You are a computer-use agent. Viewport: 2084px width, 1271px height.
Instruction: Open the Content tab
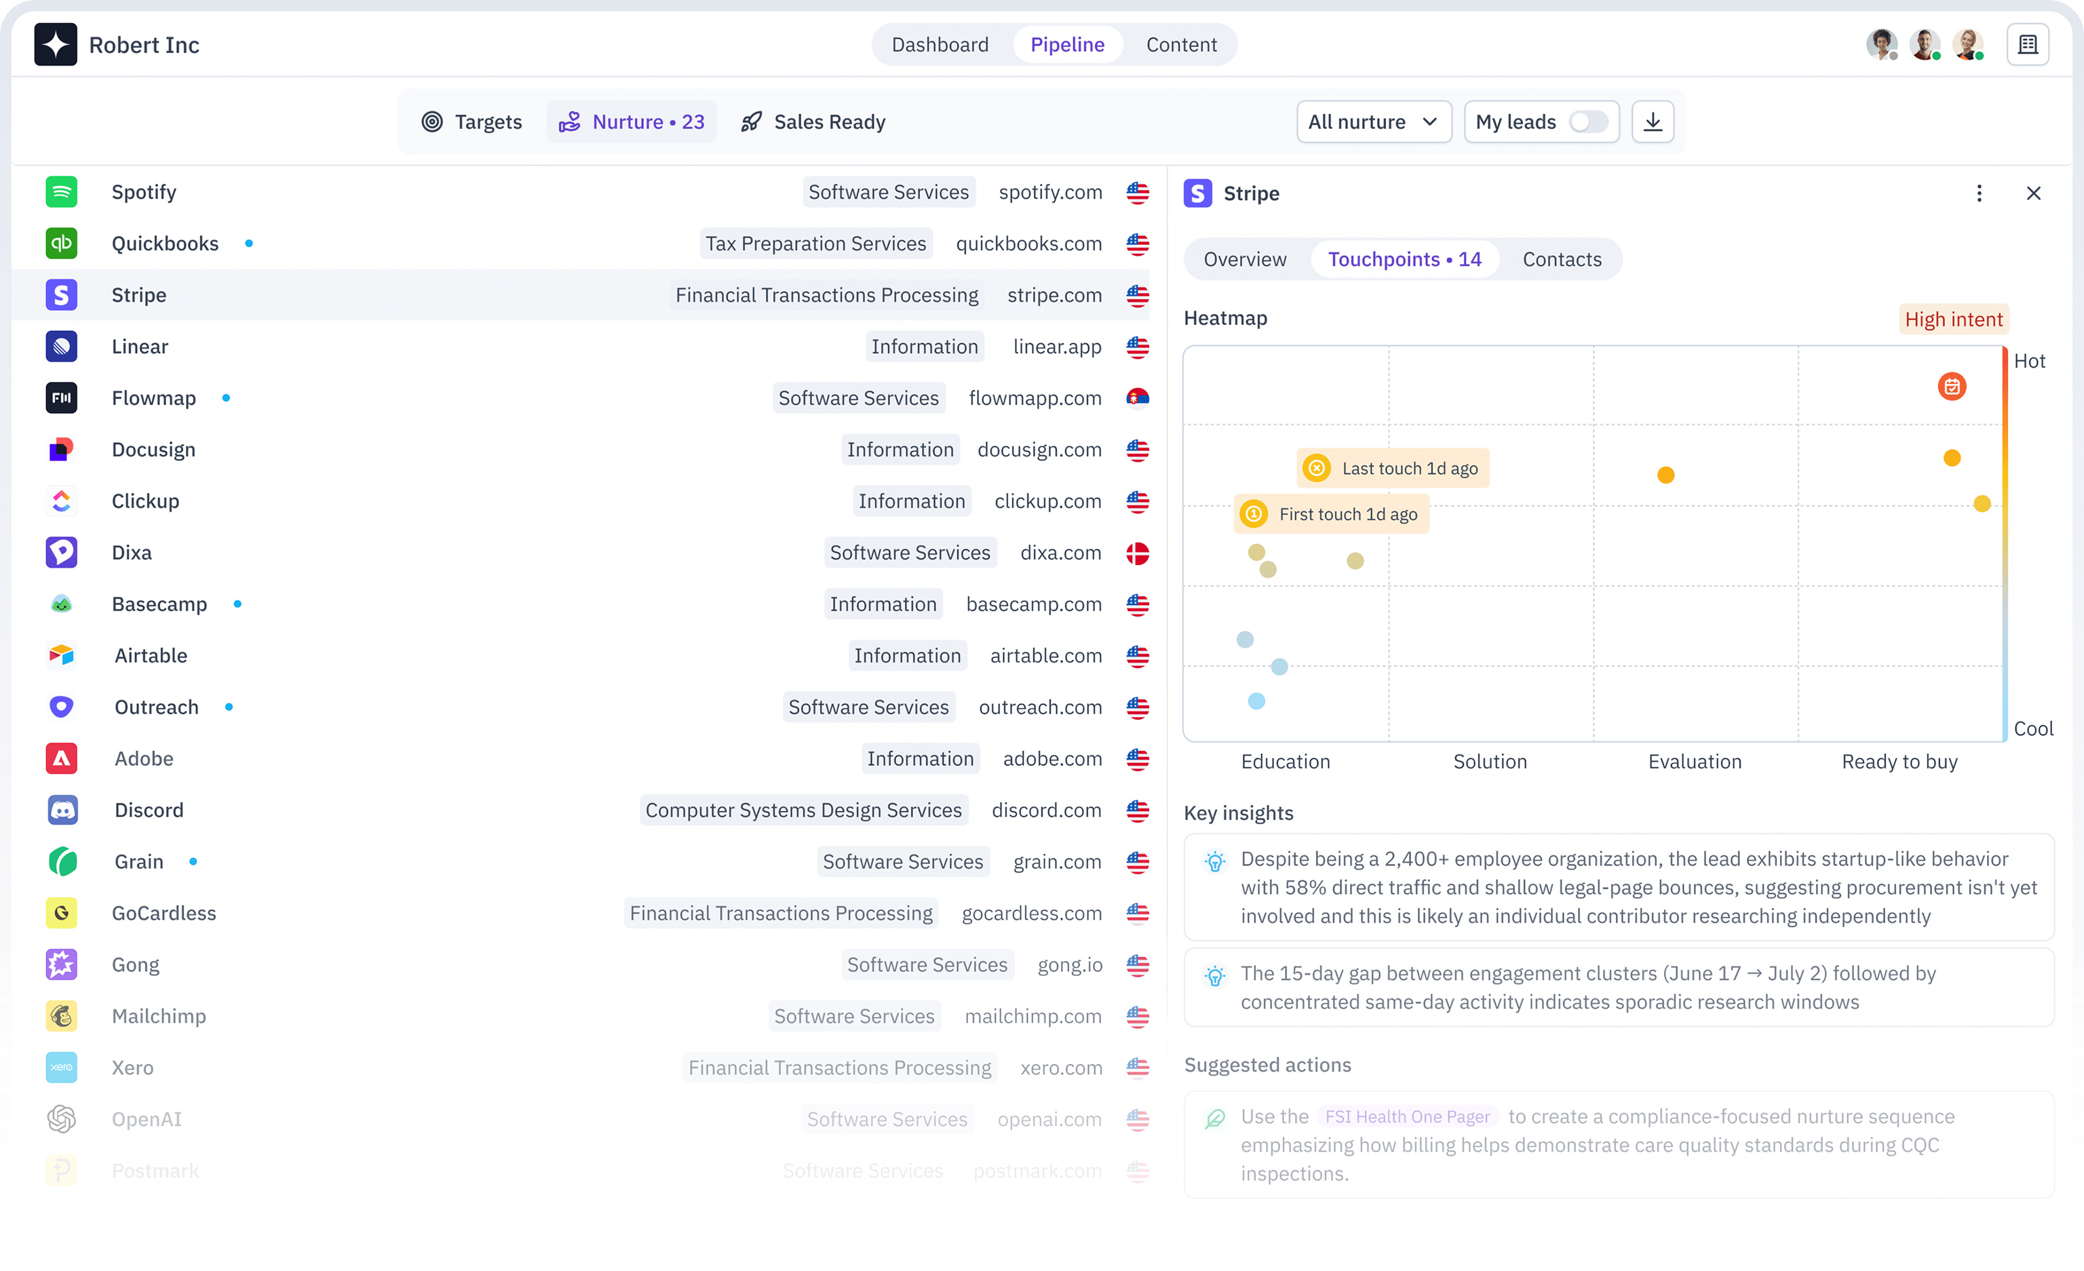[x=1180, y=45]
